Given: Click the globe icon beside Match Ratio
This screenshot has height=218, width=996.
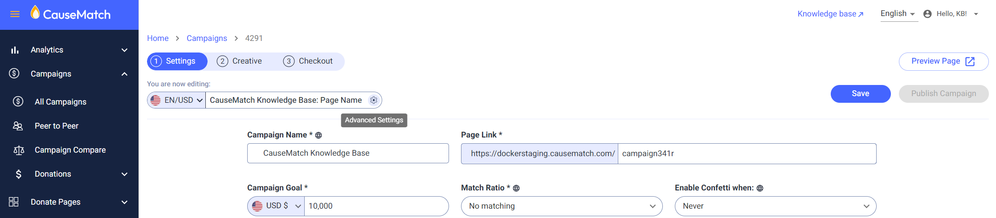Looking at the screenshot, I should pos(516,188).
